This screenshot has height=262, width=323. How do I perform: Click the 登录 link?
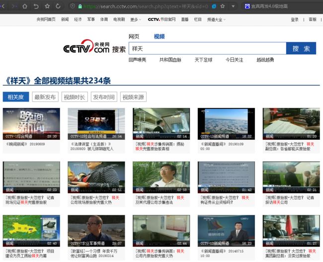[x=295, y=19]
